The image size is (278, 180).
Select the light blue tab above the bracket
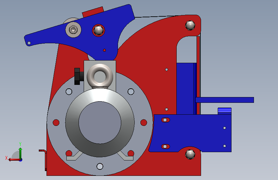pyautogui.click(x=224, y=111)
